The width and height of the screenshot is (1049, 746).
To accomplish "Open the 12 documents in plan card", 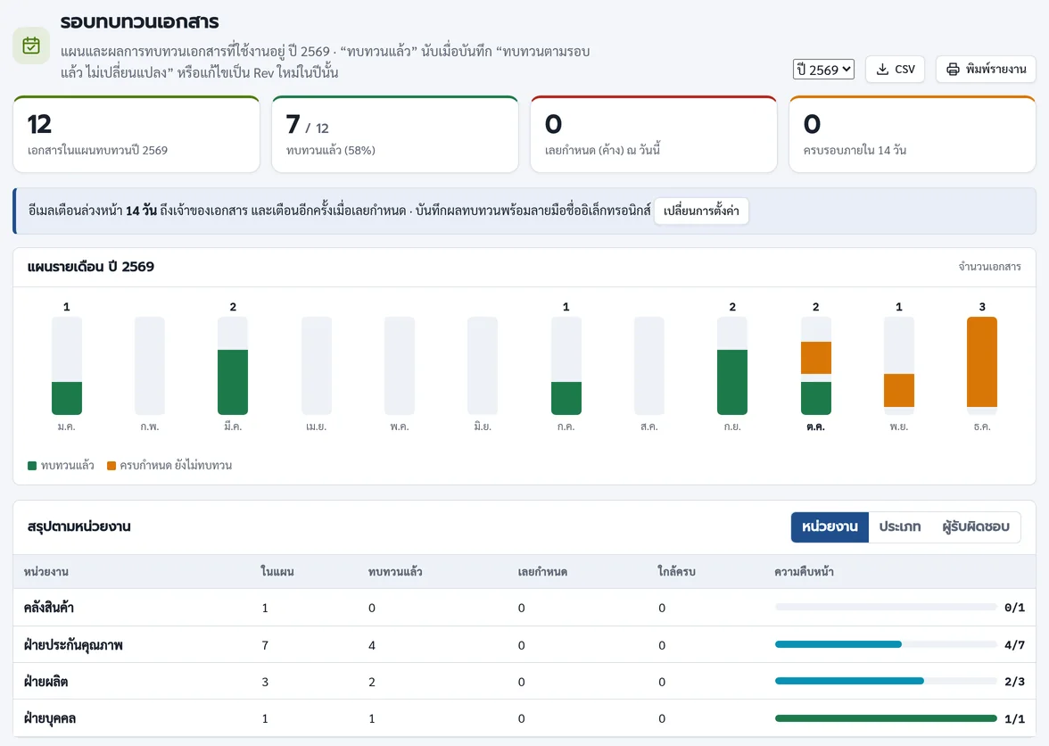I will click(136, 135).
